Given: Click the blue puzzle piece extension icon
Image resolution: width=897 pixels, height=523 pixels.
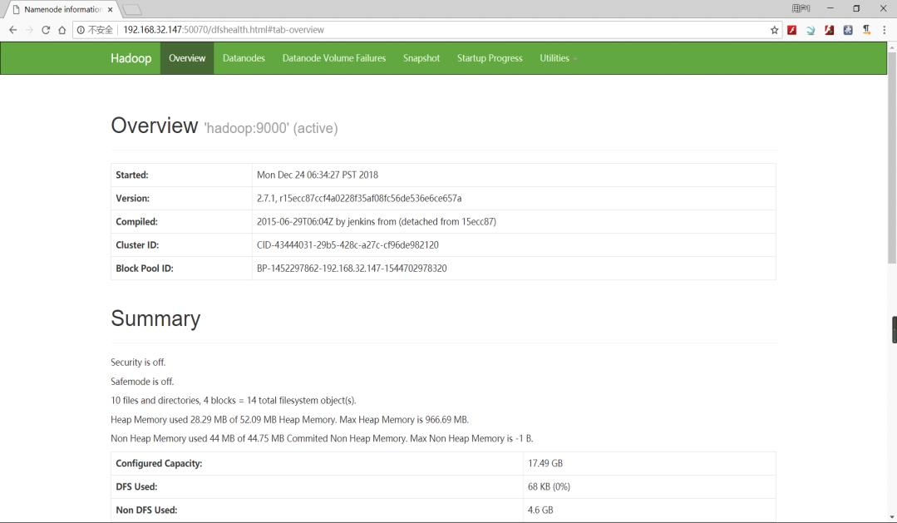Looking at the screenshot, I should tap(848, 30).
